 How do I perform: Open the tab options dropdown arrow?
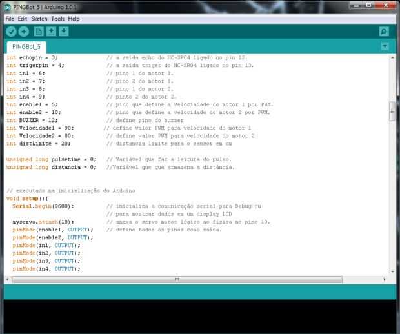pyautogui.click(x=385, y=46)
